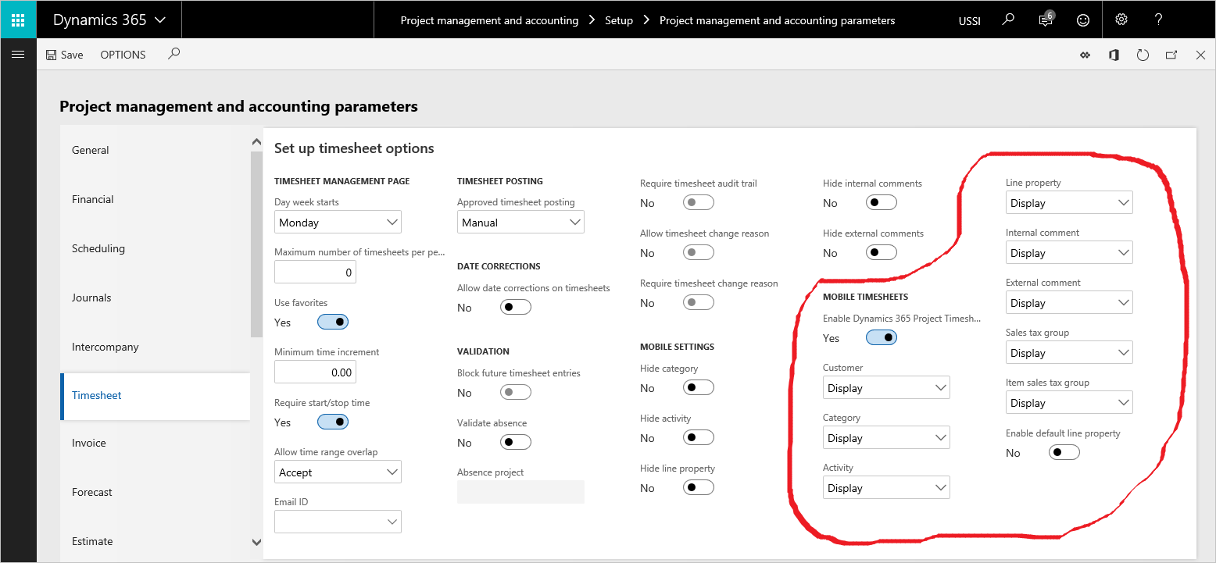Viewport: 1216px width, 563px height.
Task: Click the Save disk icon
Action: tap(52, 55)
